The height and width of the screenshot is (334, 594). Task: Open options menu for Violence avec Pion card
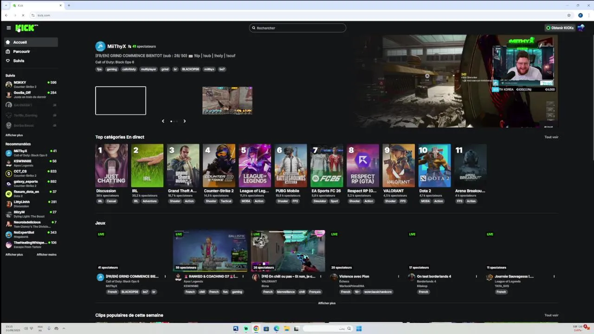point(398,276)
